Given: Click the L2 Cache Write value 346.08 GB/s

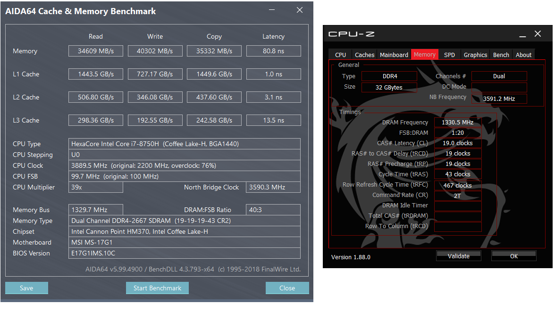Looking at the screenshot, I should pos(155,97).
